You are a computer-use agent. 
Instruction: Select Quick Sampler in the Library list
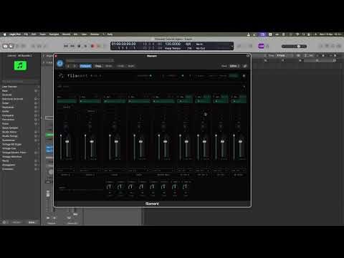20,128
